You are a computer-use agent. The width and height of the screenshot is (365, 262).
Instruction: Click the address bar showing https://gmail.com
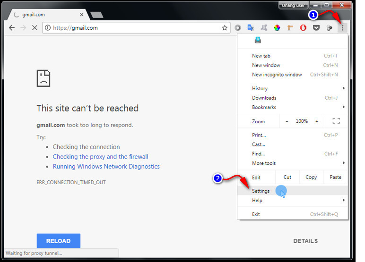tap(136, 28)
